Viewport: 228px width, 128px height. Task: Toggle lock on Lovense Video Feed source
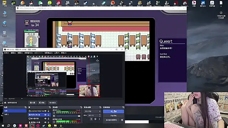(48, 111)
